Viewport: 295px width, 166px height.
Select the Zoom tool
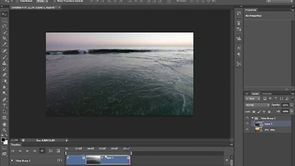(x=4, y=130)
